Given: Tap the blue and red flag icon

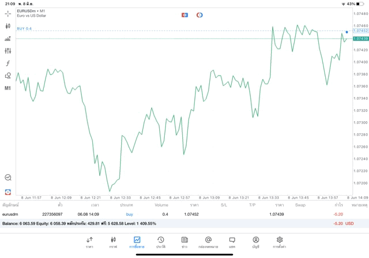Looking at the screenshot, I should click(184, 14).
